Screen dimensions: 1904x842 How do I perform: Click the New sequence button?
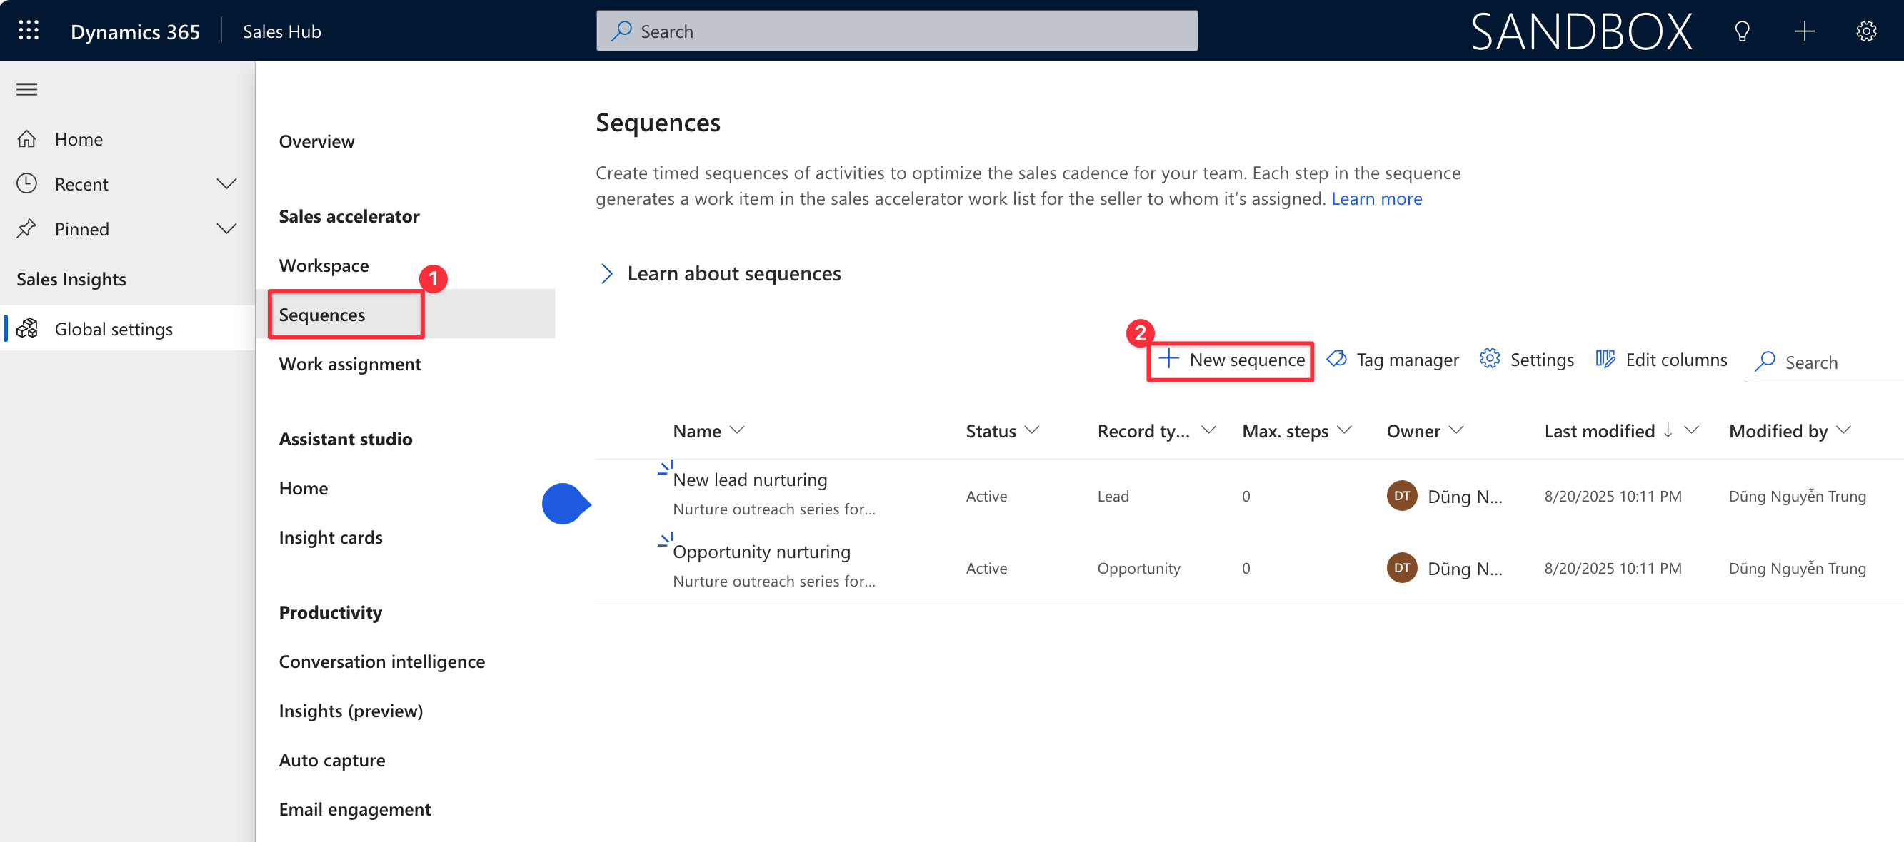pyautogui.click(x=1231, y=360)
